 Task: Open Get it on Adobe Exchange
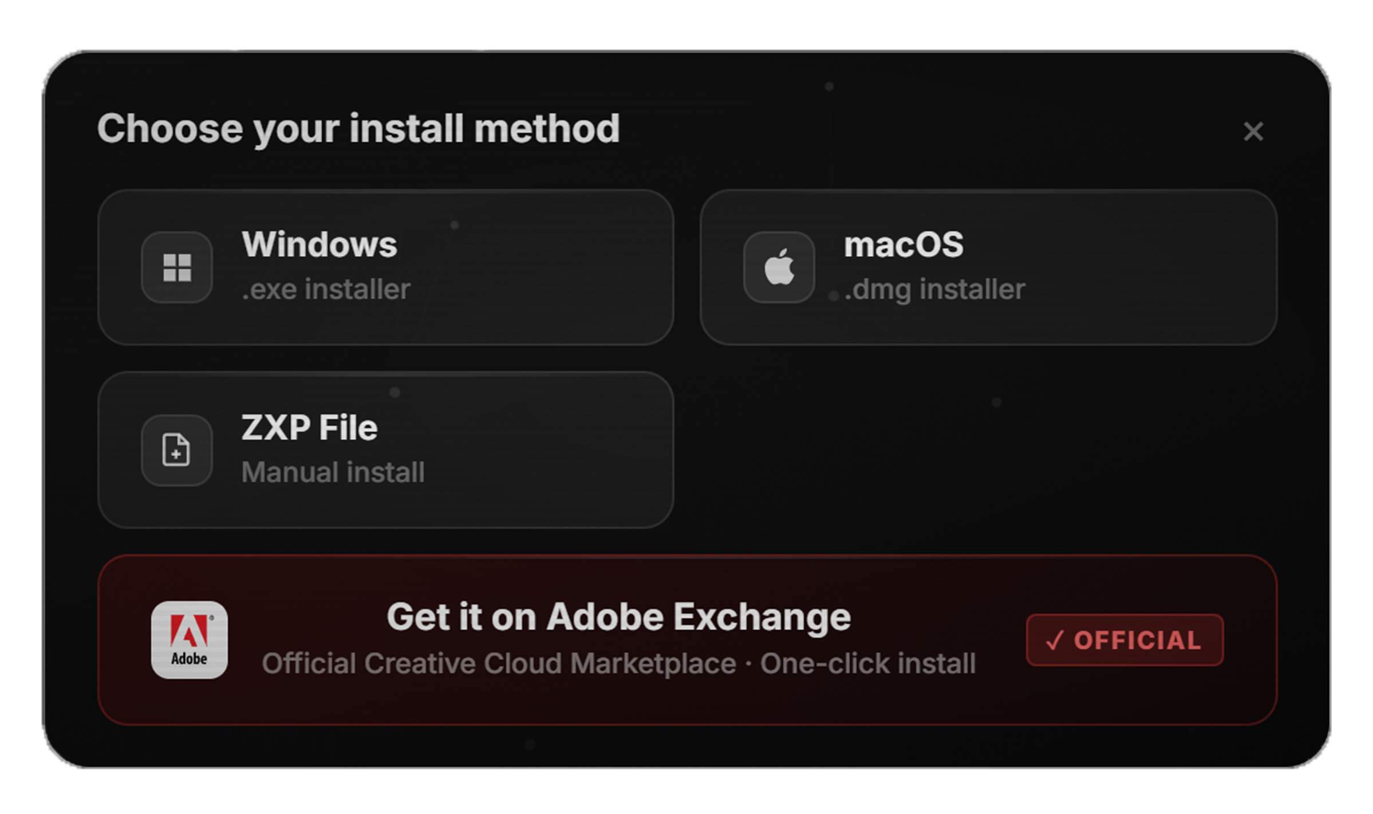(620, 617)
